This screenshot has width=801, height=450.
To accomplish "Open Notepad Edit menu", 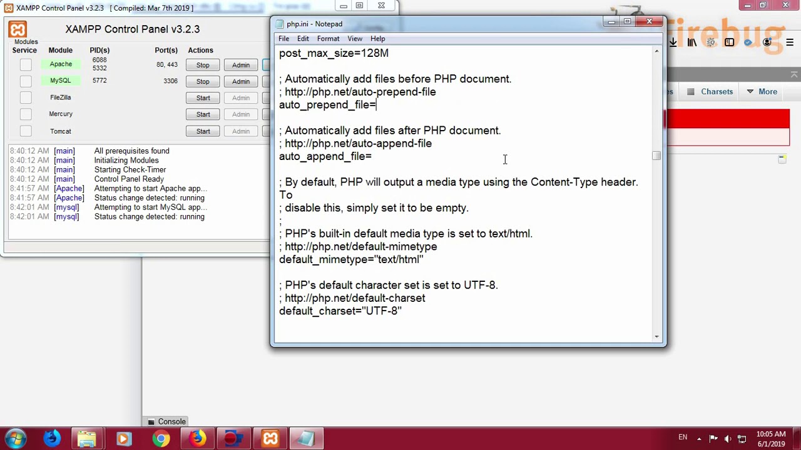I will 303,39.
